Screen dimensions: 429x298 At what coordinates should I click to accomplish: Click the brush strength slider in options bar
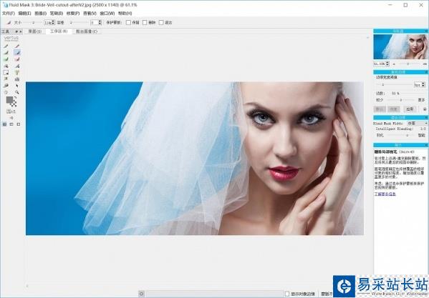point(79,22)
